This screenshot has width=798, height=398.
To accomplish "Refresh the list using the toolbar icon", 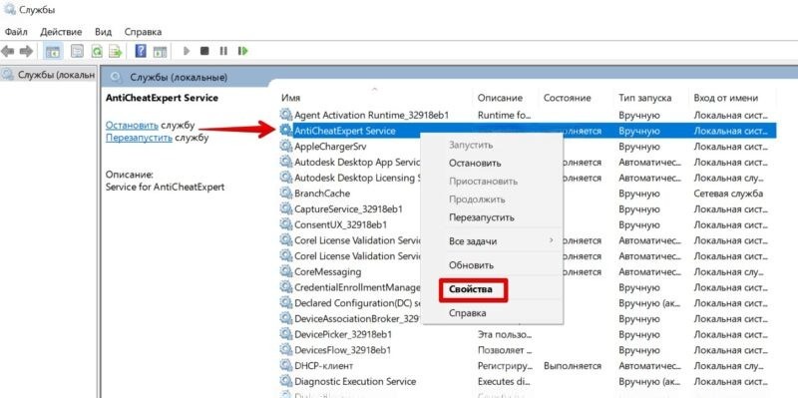I will 97,51.
